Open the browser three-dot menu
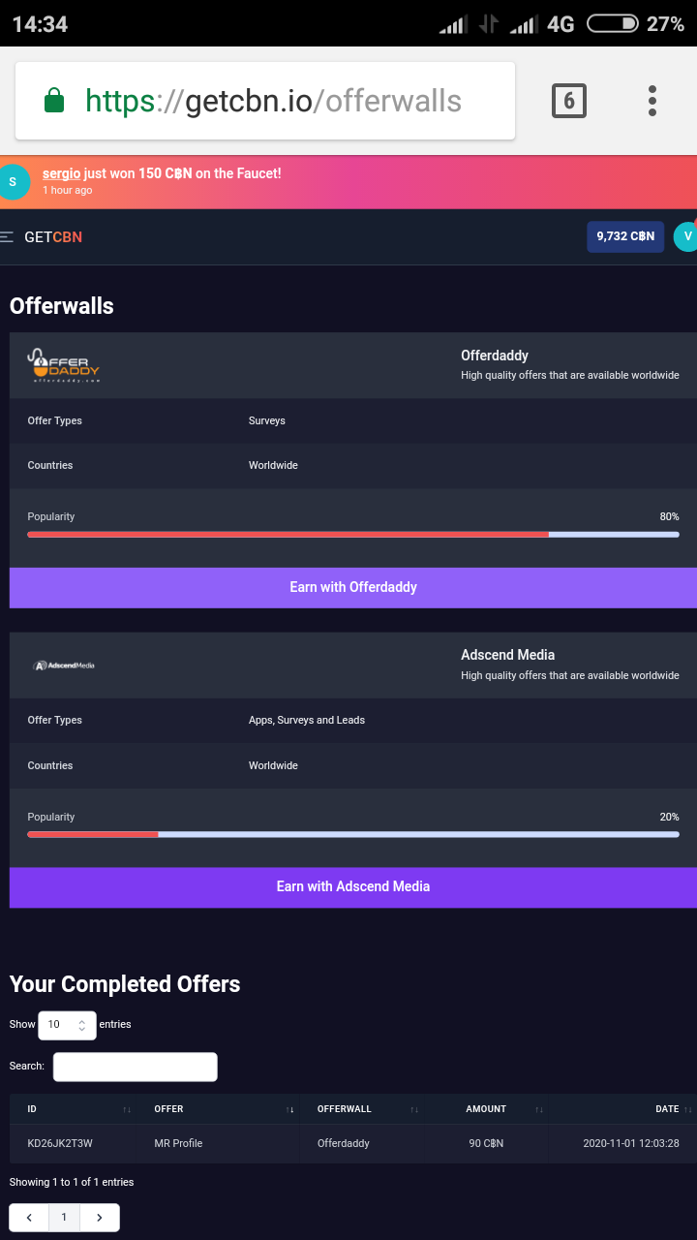 pyautogui.click(x=652, y=101)
